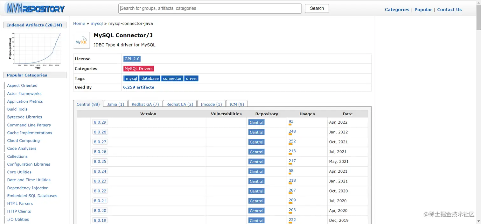Open Aspect Oriented category
This screenshot has width=481, height=224.
[22, 86]
